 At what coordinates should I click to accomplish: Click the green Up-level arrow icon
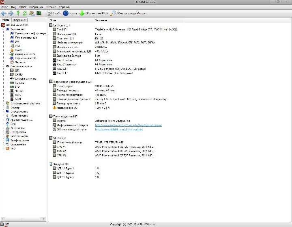18,13
